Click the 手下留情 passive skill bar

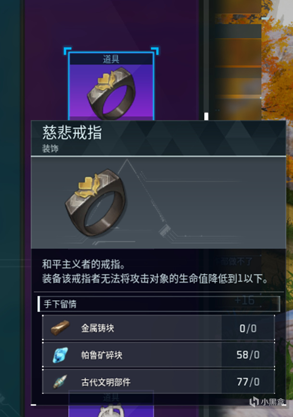pos(159,303)
